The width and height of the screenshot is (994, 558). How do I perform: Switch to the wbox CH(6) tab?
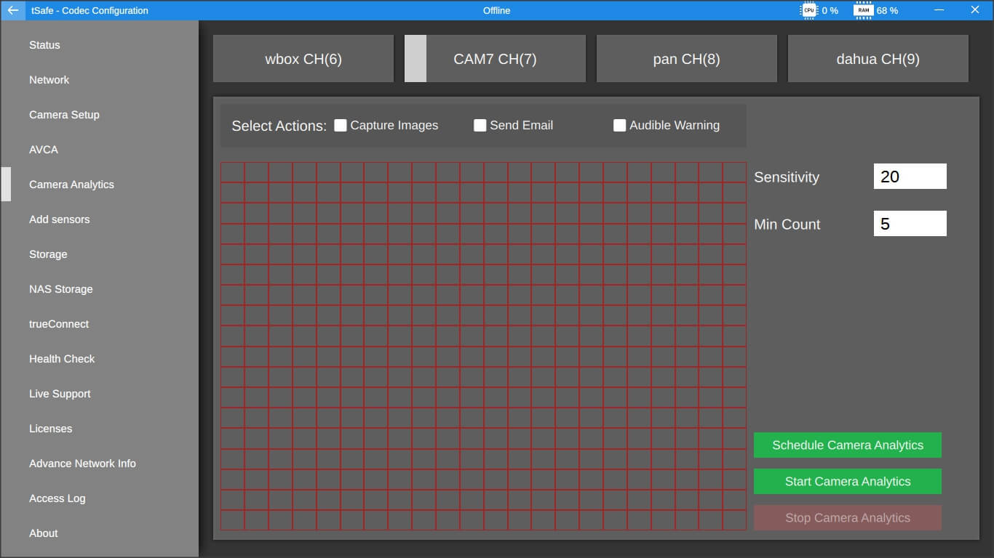303,58
